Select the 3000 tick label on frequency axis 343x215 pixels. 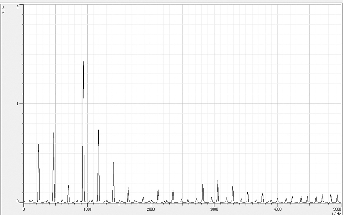[214, 209]
